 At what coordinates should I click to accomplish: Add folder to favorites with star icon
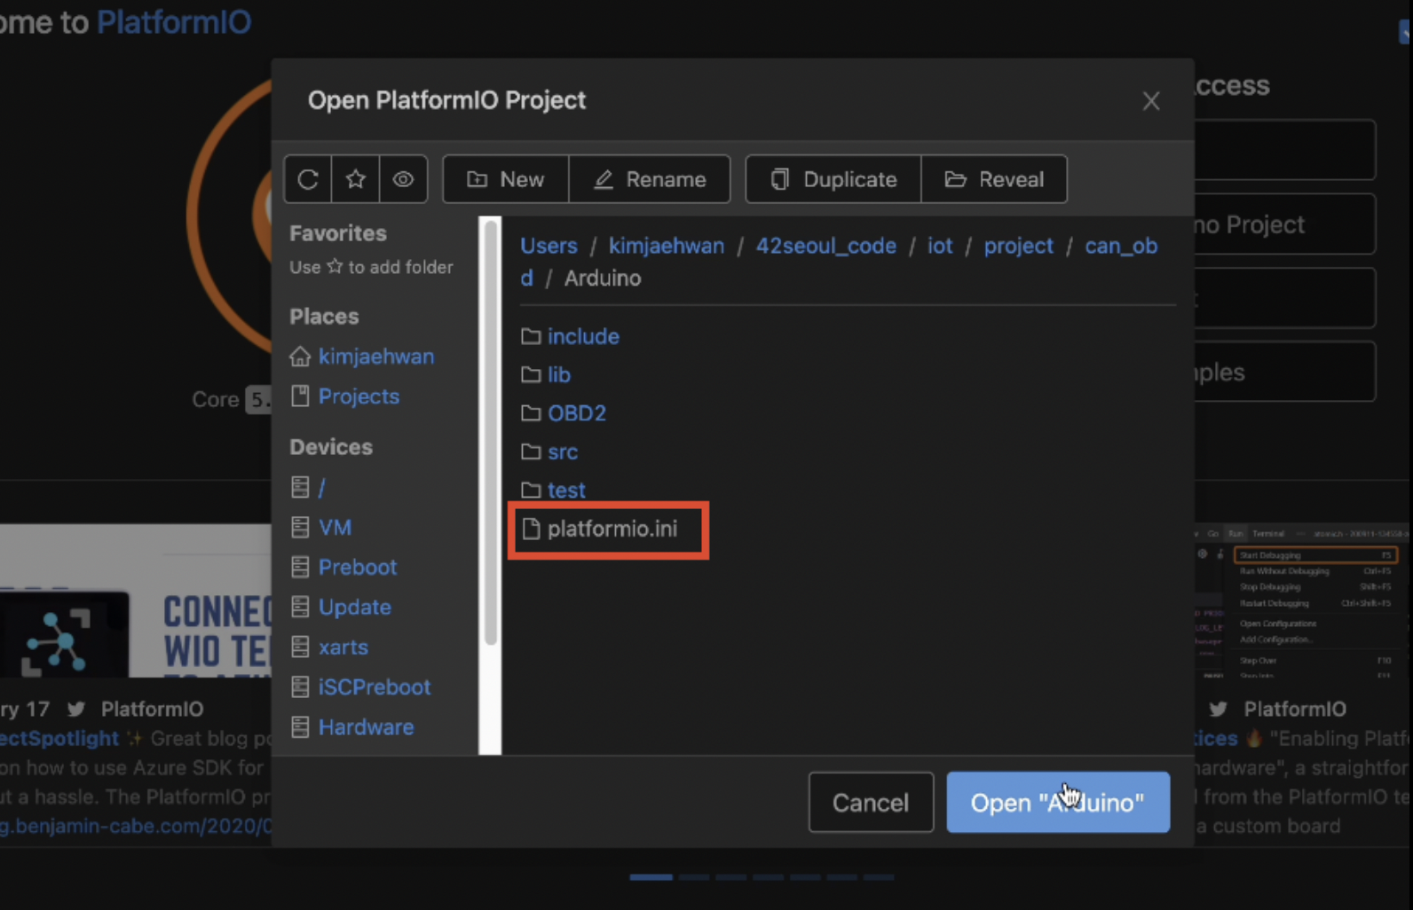pyautogui.click(x=356, y=179)
